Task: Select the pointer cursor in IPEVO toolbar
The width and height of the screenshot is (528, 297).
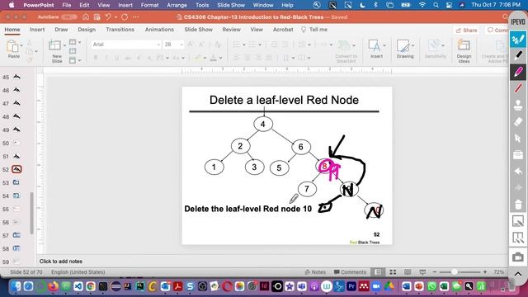Action: [x=518, y=138]
